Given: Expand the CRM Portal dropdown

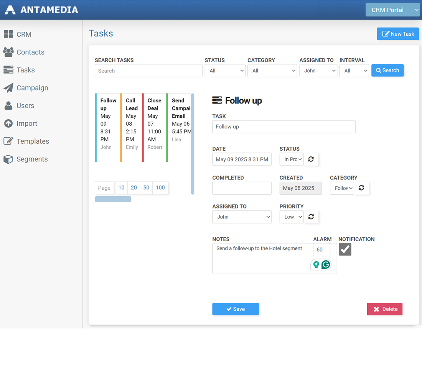Looking at the screenshot, I should (x=392, y=10).
